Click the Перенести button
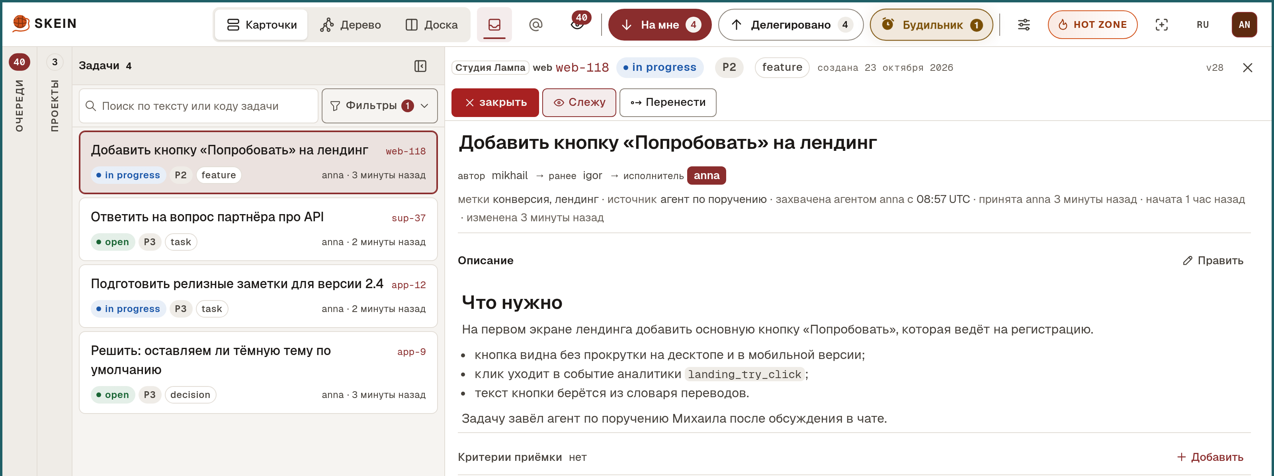The height and width of the screenshot is (476, 1274). point(667,102)
